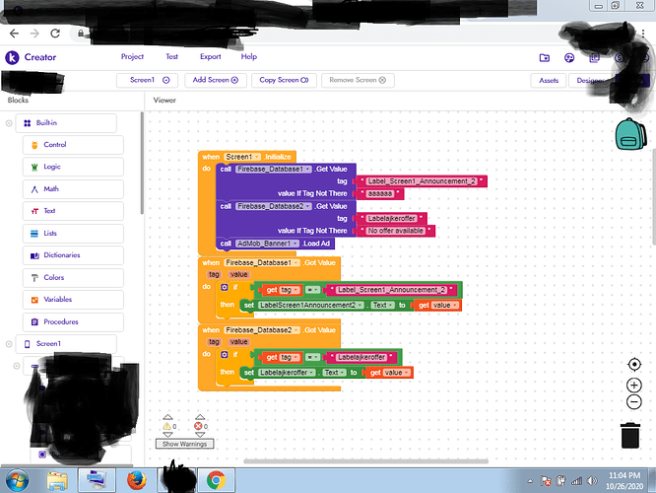Click the Add Screen button
Screen dimensions: 656x493
point(216,80)
